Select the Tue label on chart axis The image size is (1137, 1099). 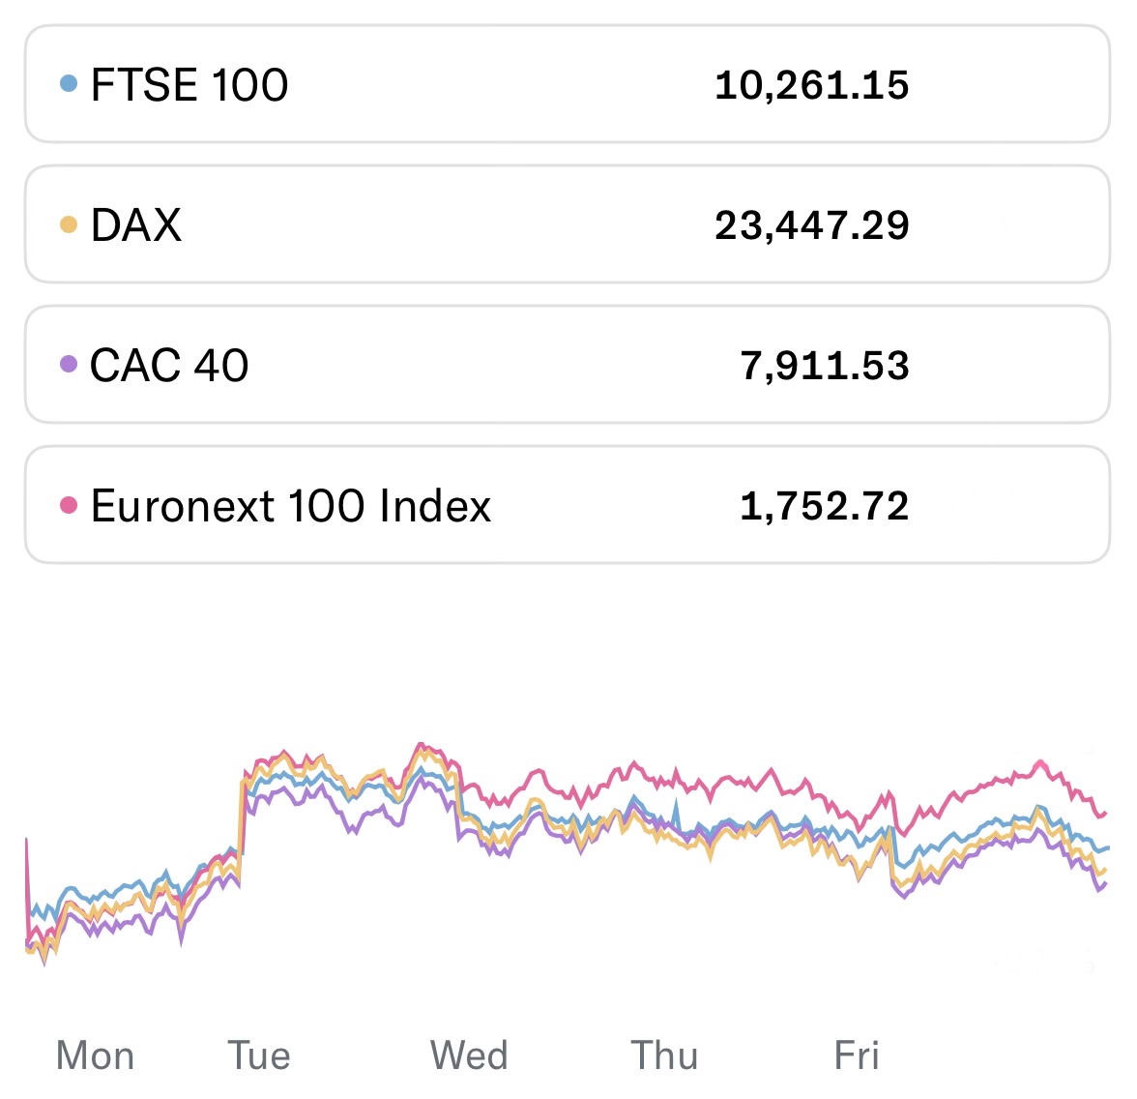(259, 1055)
